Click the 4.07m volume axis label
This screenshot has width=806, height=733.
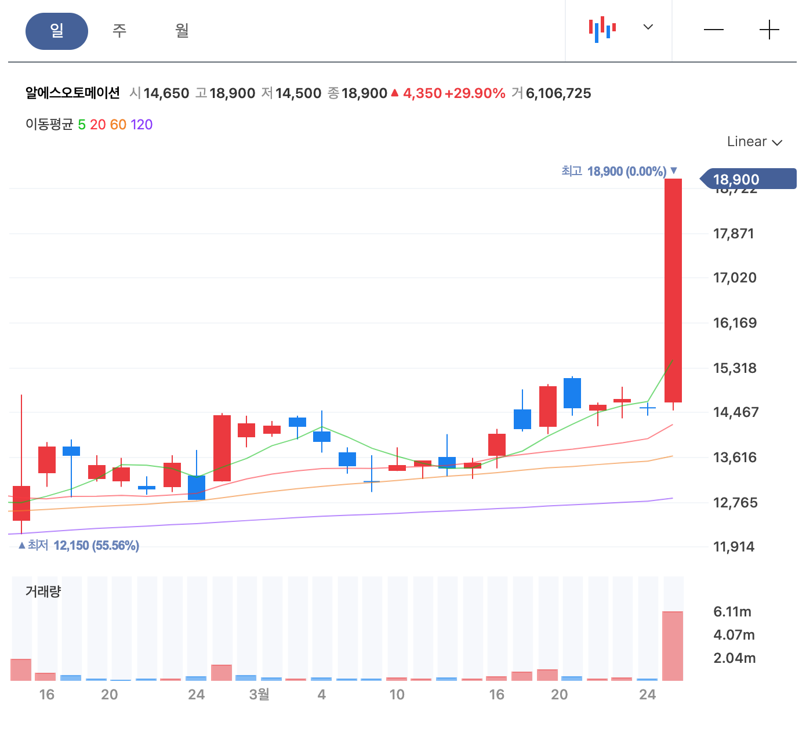coord(734,635)
